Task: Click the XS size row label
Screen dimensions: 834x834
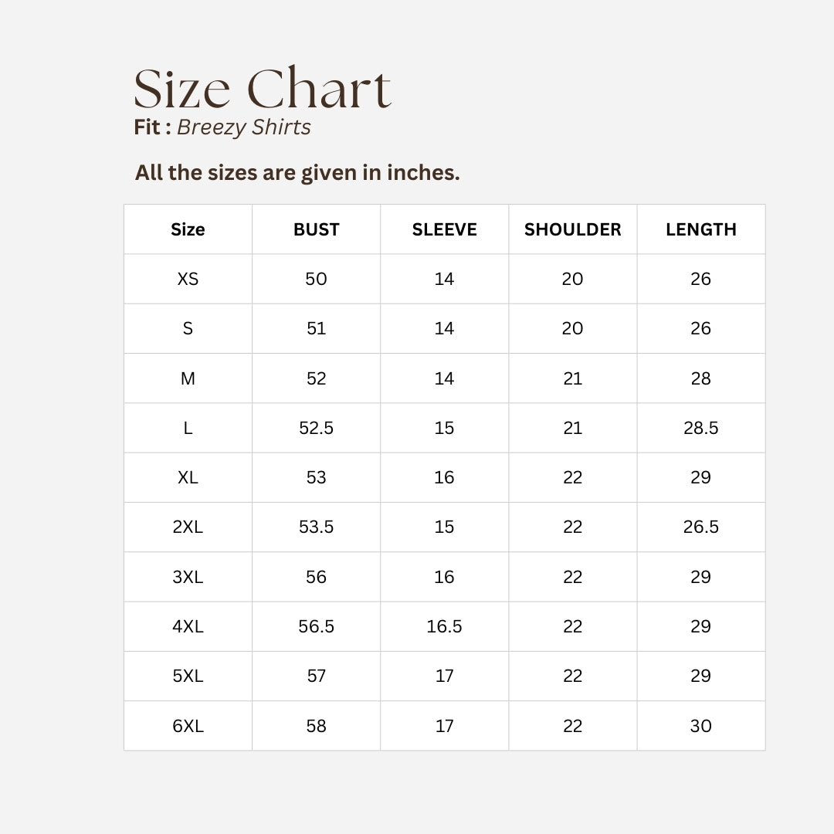Action: click(188, 279)
